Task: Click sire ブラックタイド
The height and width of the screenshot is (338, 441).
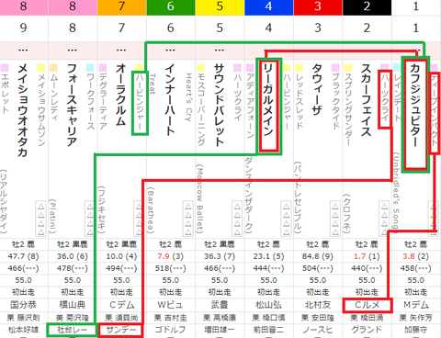Action: [x=335, y=101]
